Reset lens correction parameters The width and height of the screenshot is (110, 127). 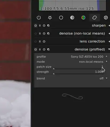coord(44,41)
